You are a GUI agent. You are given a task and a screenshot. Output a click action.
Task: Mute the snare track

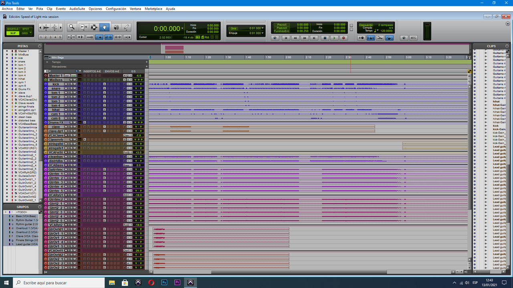(75, 88)
